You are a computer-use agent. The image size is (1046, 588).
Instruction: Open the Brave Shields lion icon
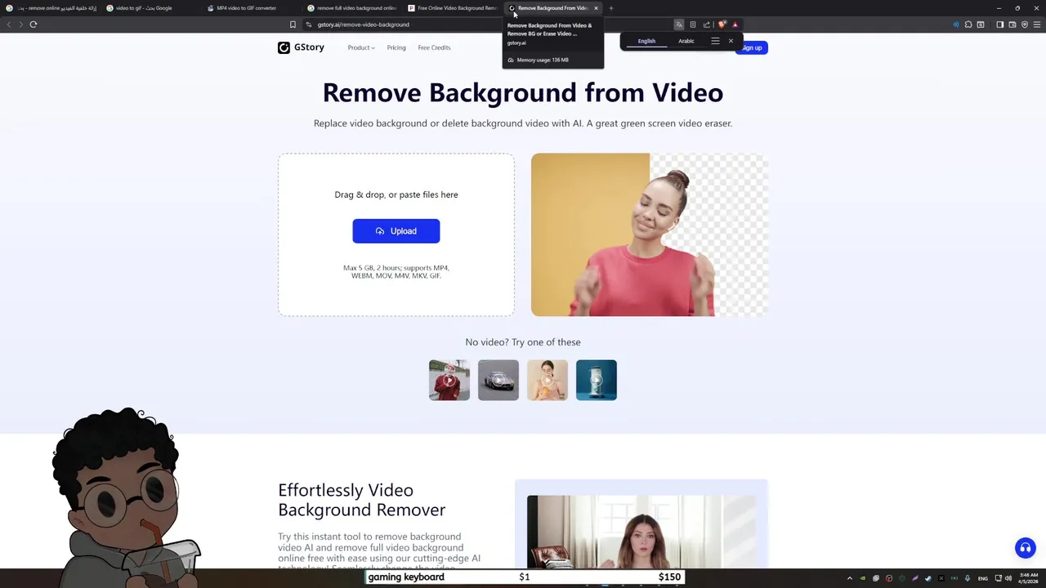point(722,24)
